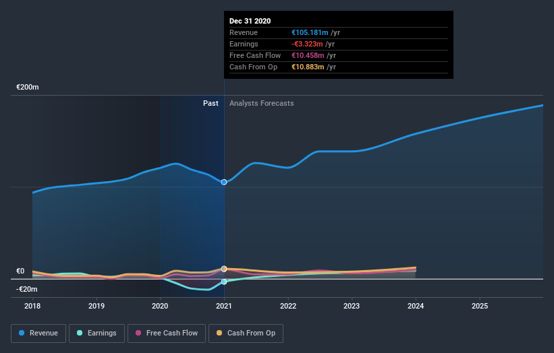Screen dimensions: 554x353
Task: Click the €105.181m revenue value in tooltip
Action: [310, 32]
